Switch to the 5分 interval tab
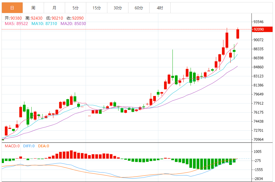Image resolution: width=275 pixels, height=182 pixels. 75,8
